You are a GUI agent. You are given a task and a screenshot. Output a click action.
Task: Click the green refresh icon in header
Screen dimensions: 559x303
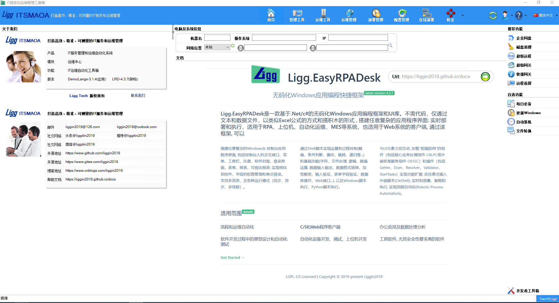click(x=493, y=15)
